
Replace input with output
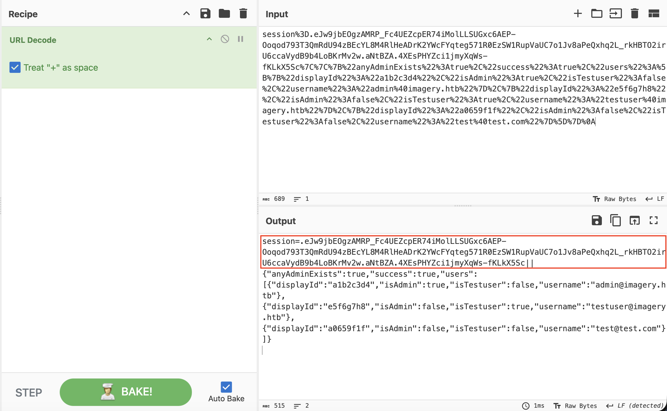click(x=634, y=221)
